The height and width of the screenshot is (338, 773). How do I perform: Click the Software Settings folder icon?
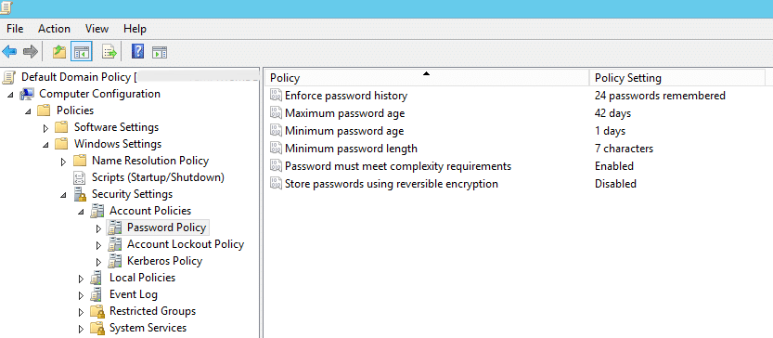click(x=61, y=127)
